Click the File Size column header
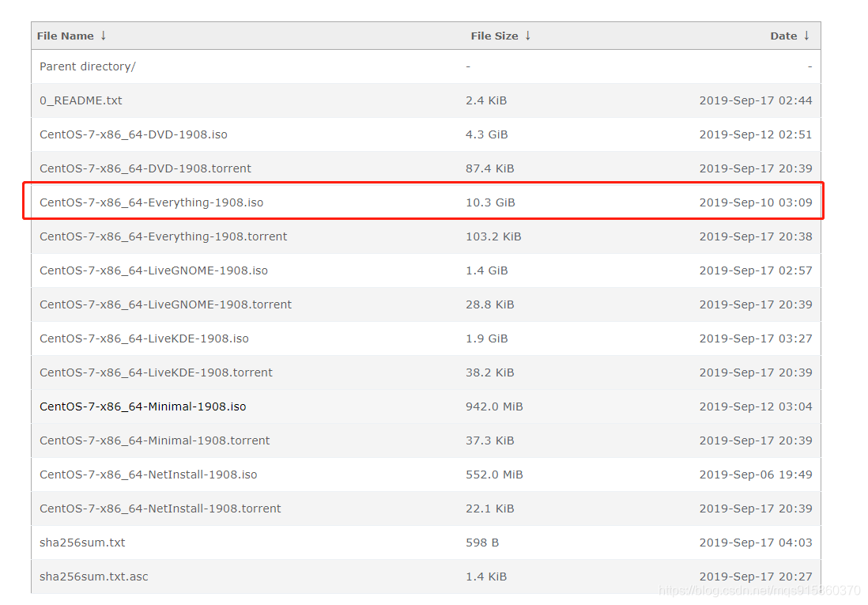Image resolution: width=868 pixels, height=605 pixels. tap(494, 36)
